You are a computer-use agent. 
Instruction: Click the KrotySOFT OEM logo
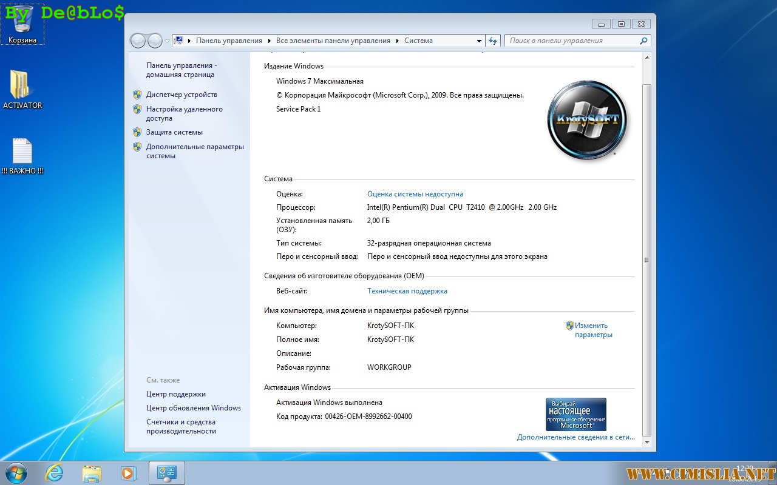tap(586, 120)
